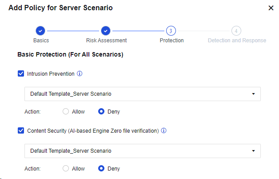Screen dimensions: 279x179
Task: Uncheck the Intrusion Prevention checkbox
Action: pyautogui.click(x=21, y=74)
